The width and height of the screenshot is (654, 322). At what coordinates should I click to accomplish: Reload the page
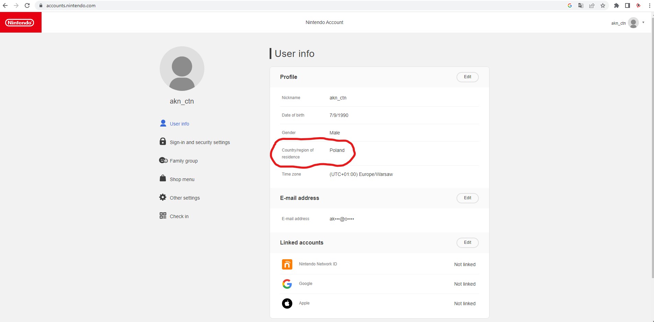coord(27,5)
